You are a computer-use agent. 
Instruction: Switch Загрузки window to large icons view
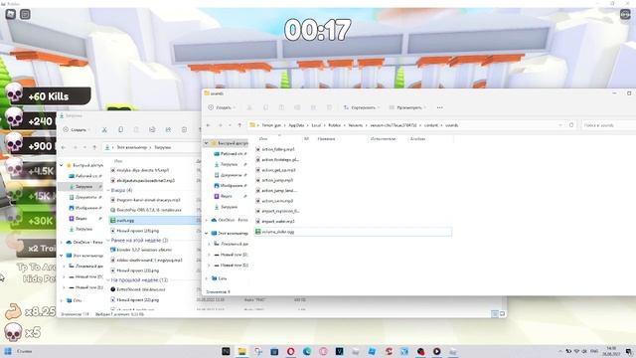[502, 314]
